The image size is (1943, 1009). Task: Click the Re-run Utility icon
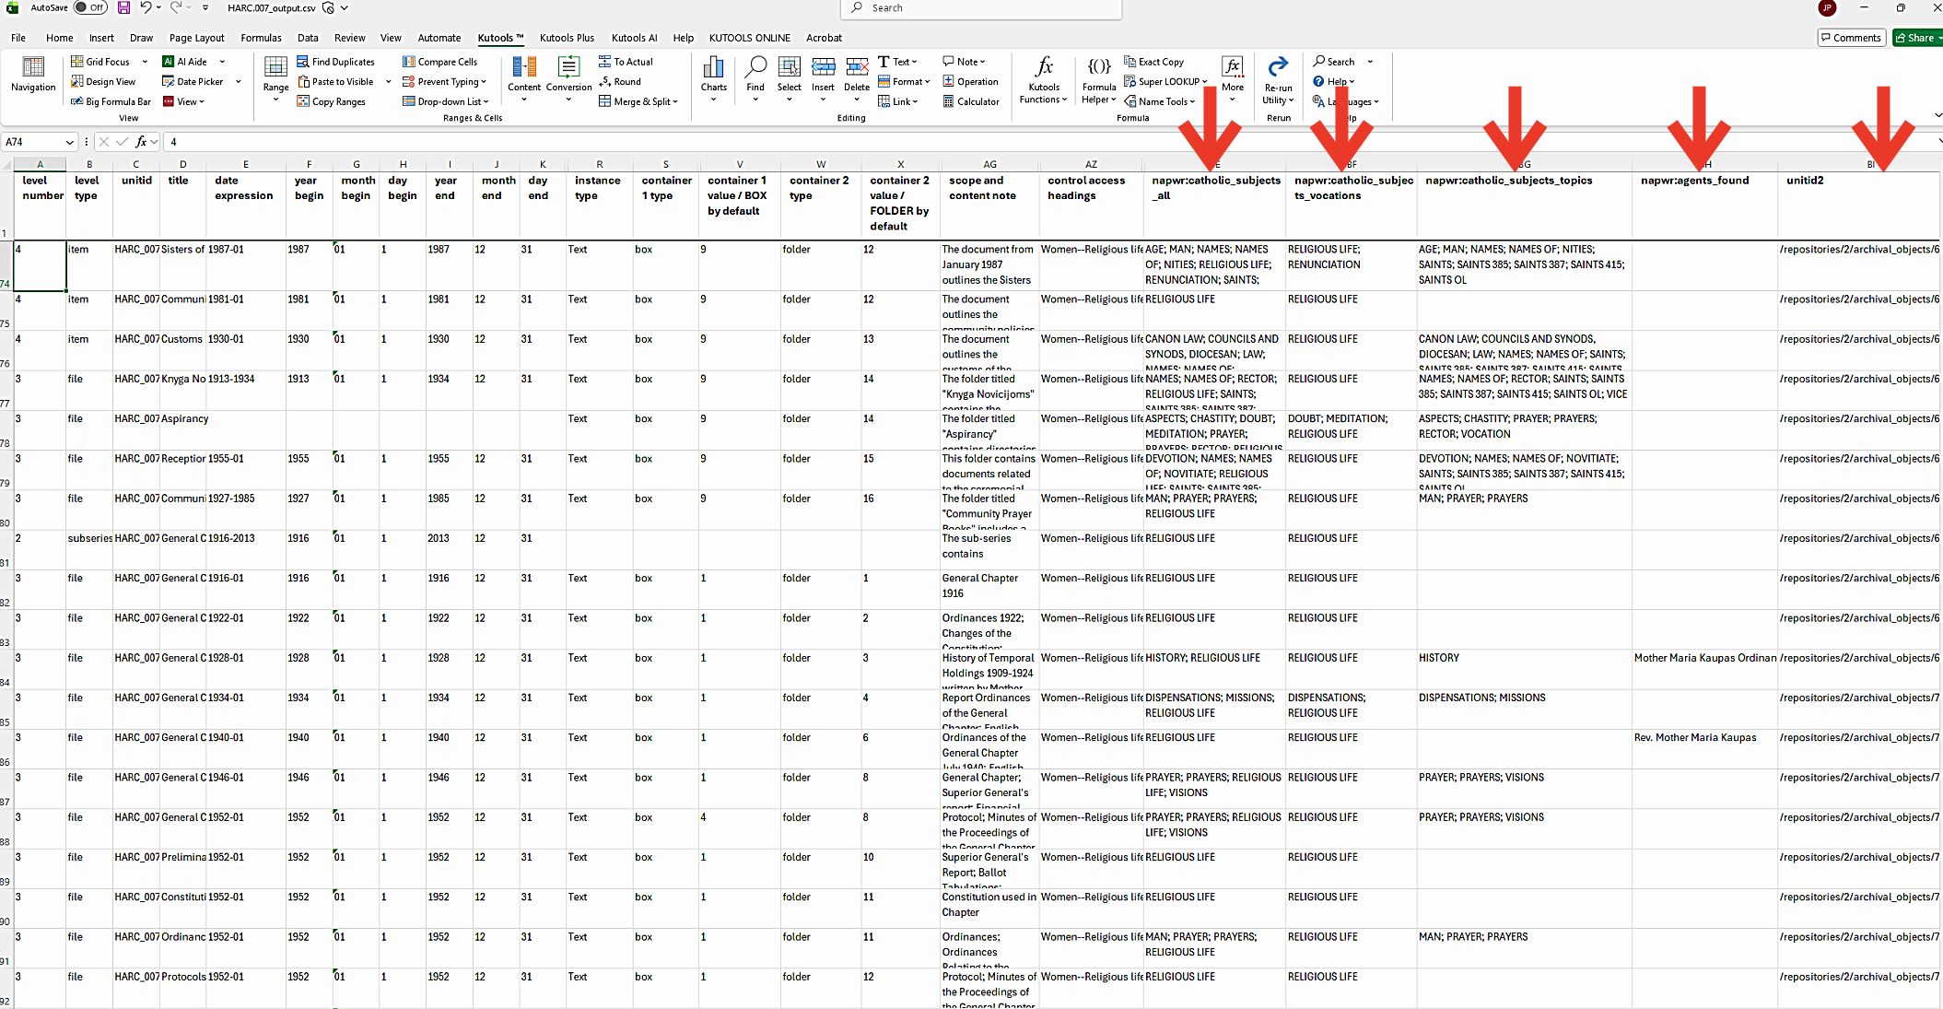click(1278, 68)
